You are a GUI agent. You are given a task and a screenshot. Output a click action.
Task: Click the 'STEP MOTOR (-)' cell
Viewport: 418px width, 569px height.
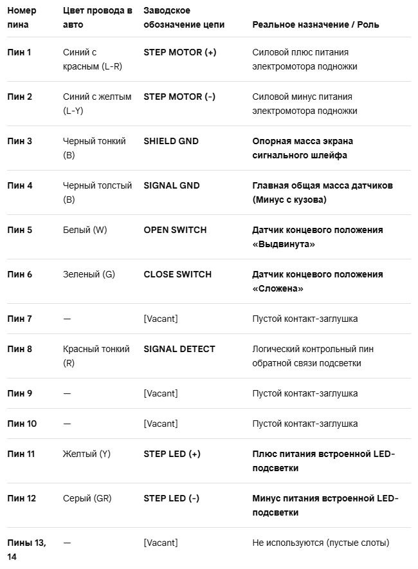click(179, 97)
